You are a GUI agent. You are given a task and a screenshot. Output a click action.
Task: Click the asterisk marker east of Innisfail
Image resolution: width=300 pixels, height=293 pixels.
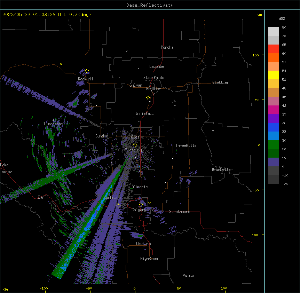click(175, 106)
